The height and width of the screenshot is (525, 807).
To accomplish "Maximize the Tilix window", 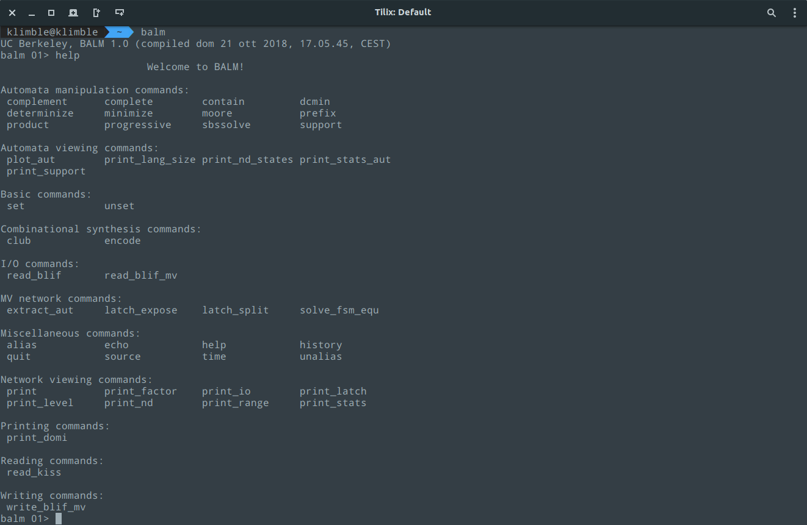I will (x=51, y=13).
